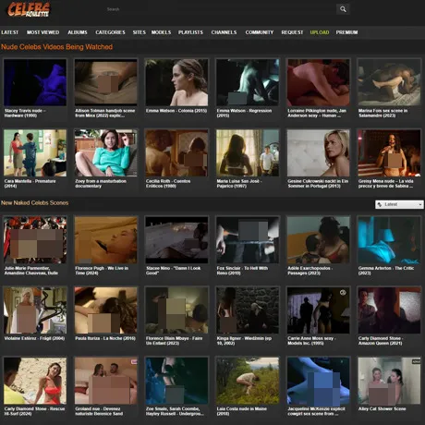The image size is (425, 425).
Task: Open the REQUEST page
Action: [292, 32]
